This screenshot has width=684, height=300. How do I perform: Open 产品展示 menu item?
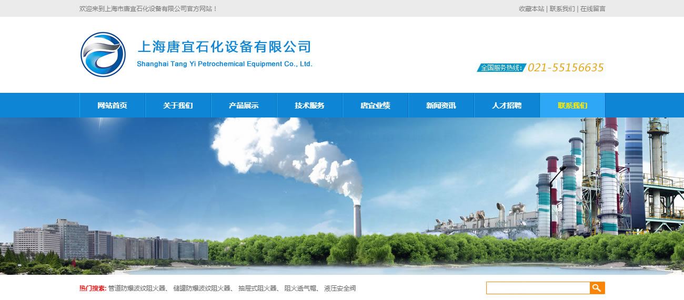[x=244, y=105]
